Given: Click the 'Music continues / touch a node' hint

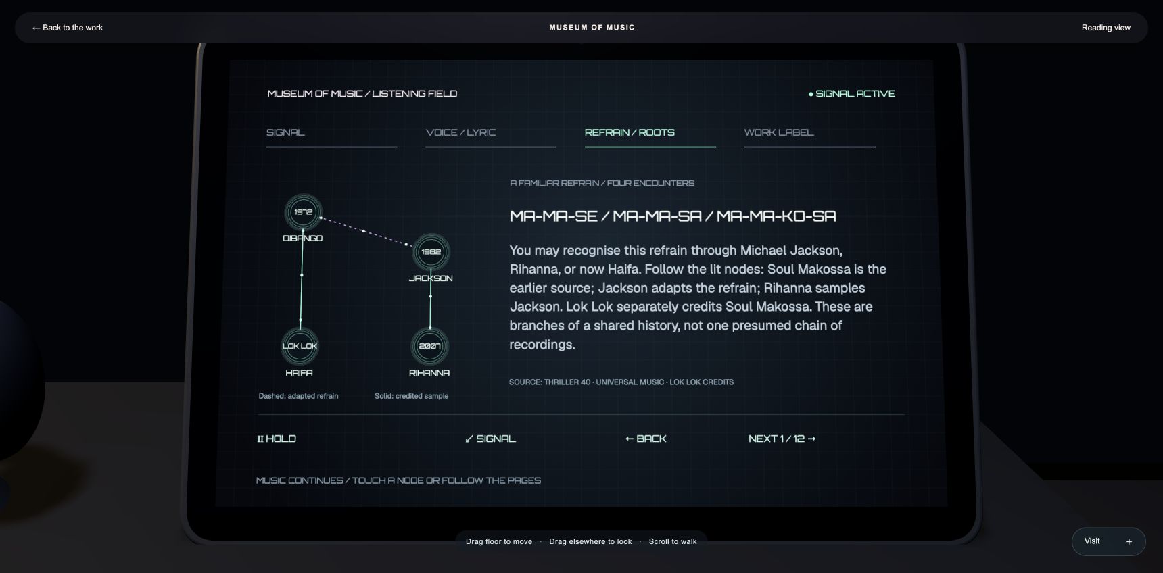Looking at the screenshot, I should click(398, 480).
